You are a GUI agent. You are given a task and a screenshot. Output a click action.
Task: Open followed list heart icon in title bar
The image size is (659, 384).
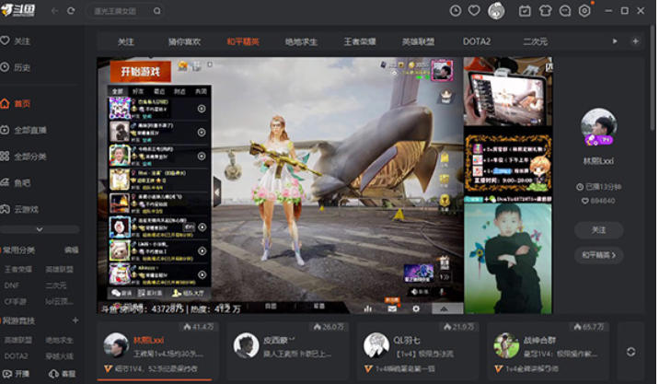474,10
